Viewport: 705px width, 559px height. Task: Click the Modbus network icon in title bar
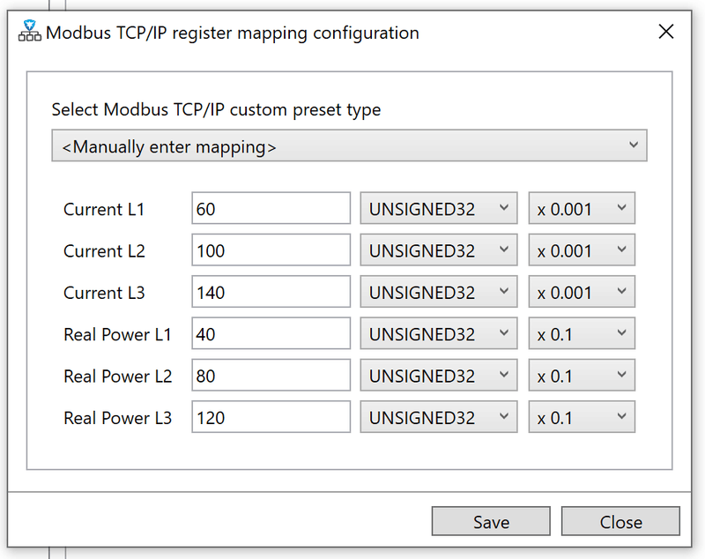point(29,33)
